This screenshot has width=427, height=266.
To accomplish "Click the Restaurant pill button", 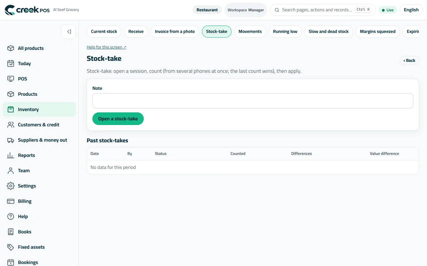I will (207, 10).
